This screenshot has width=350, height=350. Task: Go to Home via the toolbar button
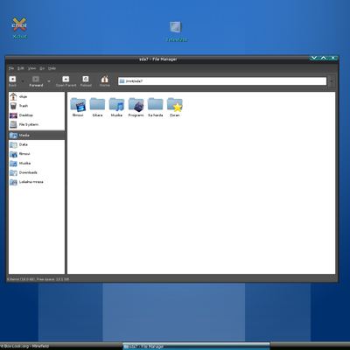click(x=105, y=81)
